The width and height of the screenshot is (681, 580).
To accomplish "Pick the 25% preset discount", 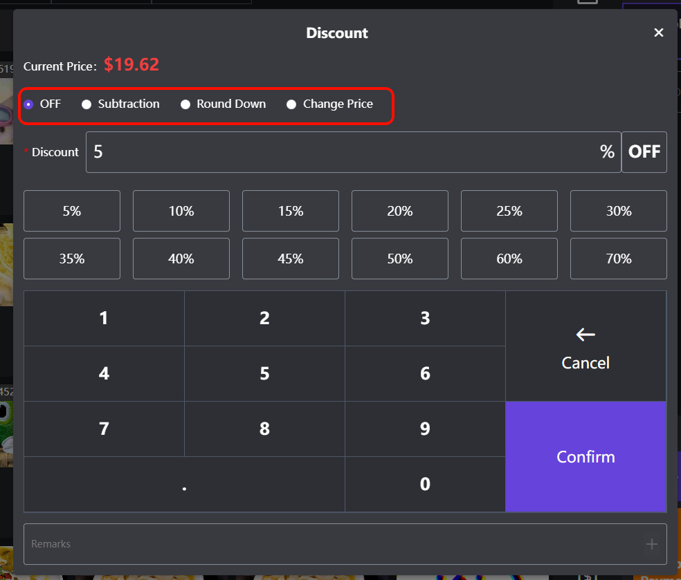I will pos(509,211).
